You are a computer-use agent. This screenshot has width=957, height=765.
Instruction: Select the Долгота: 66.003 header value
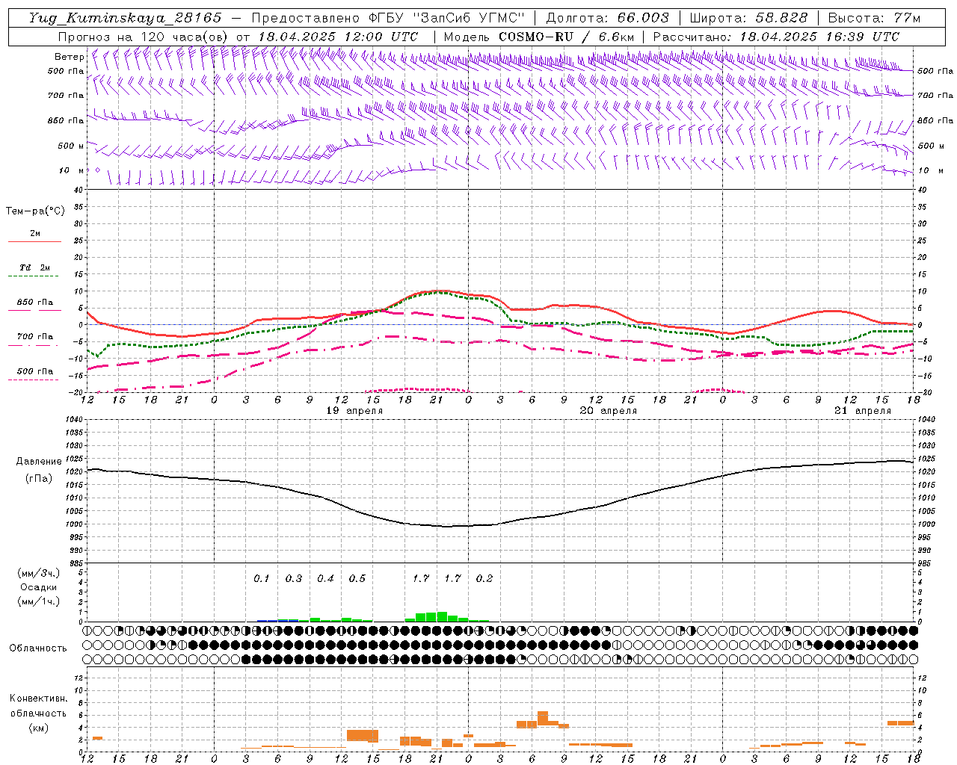pos(607,18)
